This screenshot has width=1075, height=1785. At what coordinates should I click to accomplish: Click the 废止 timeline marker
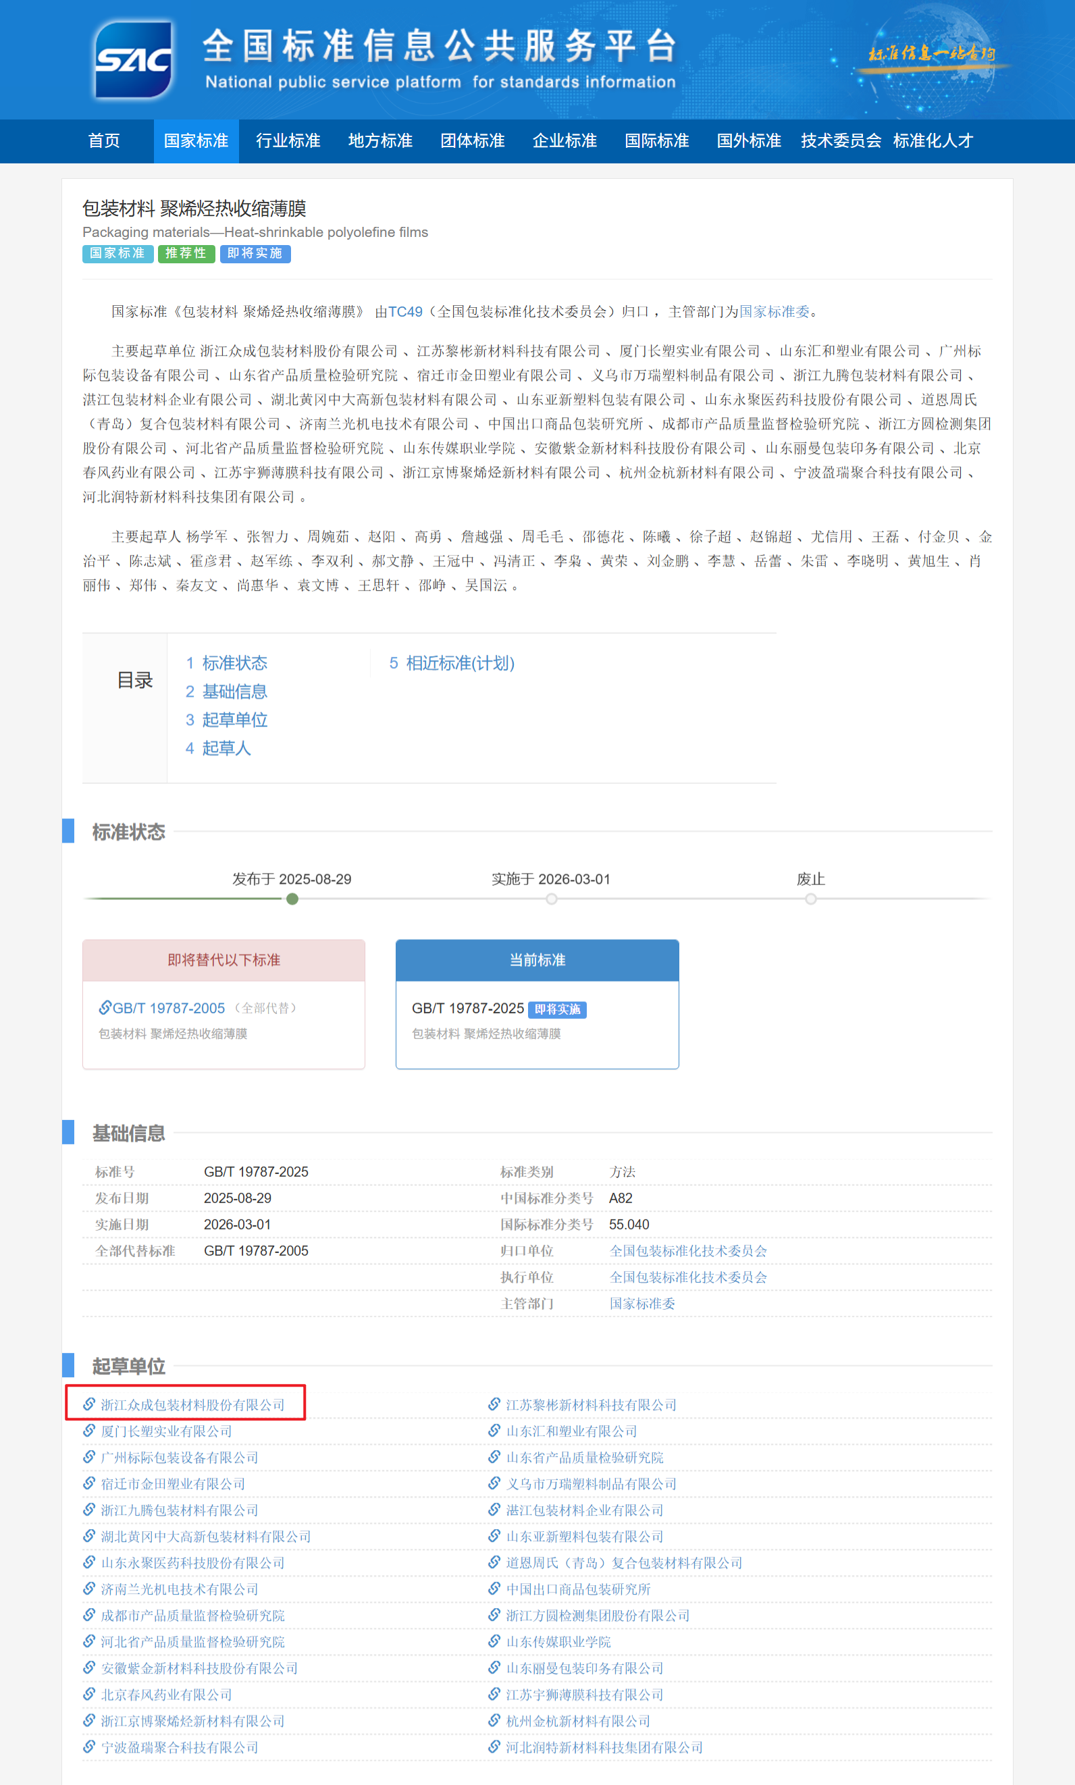[810, 899]
